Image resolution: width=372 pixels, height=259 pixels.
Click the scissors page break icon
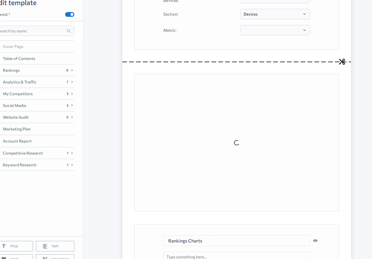[x=342, y=62]
